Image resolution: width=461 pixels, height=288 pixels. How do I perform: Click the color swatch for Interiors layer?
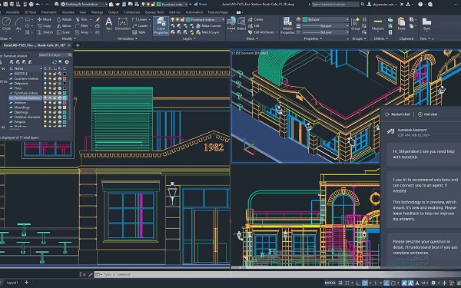coord(65,103)
